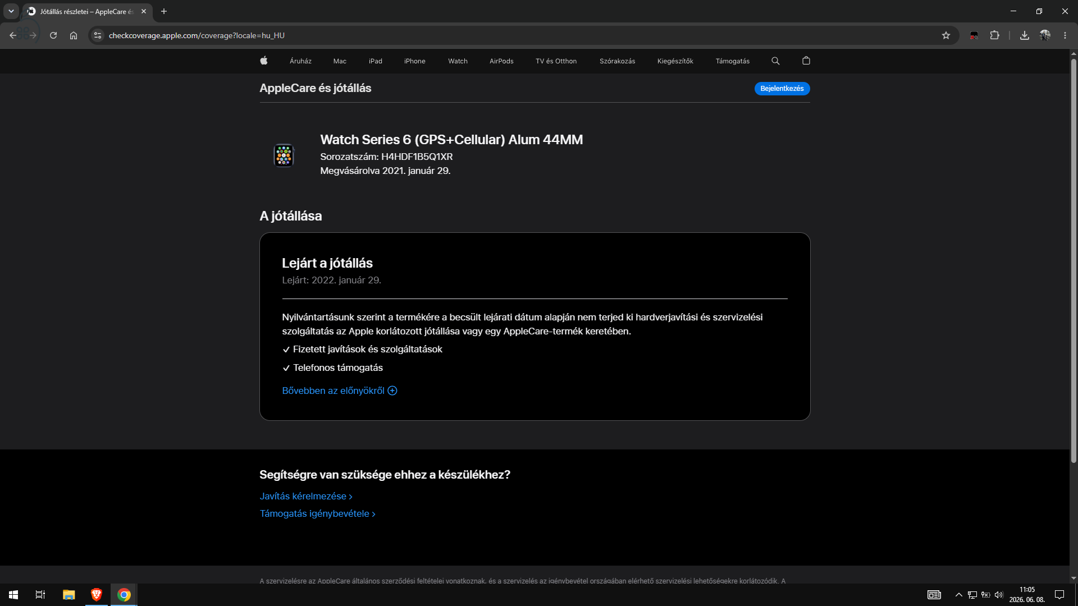This screenshot has width=1078, height=606.
Task: Open the iPad menu item
Action: (x=376, y=61)
